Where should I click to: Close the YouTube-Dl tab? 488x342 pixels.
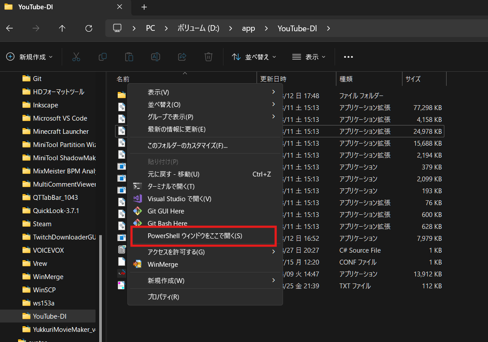[119, 7]
